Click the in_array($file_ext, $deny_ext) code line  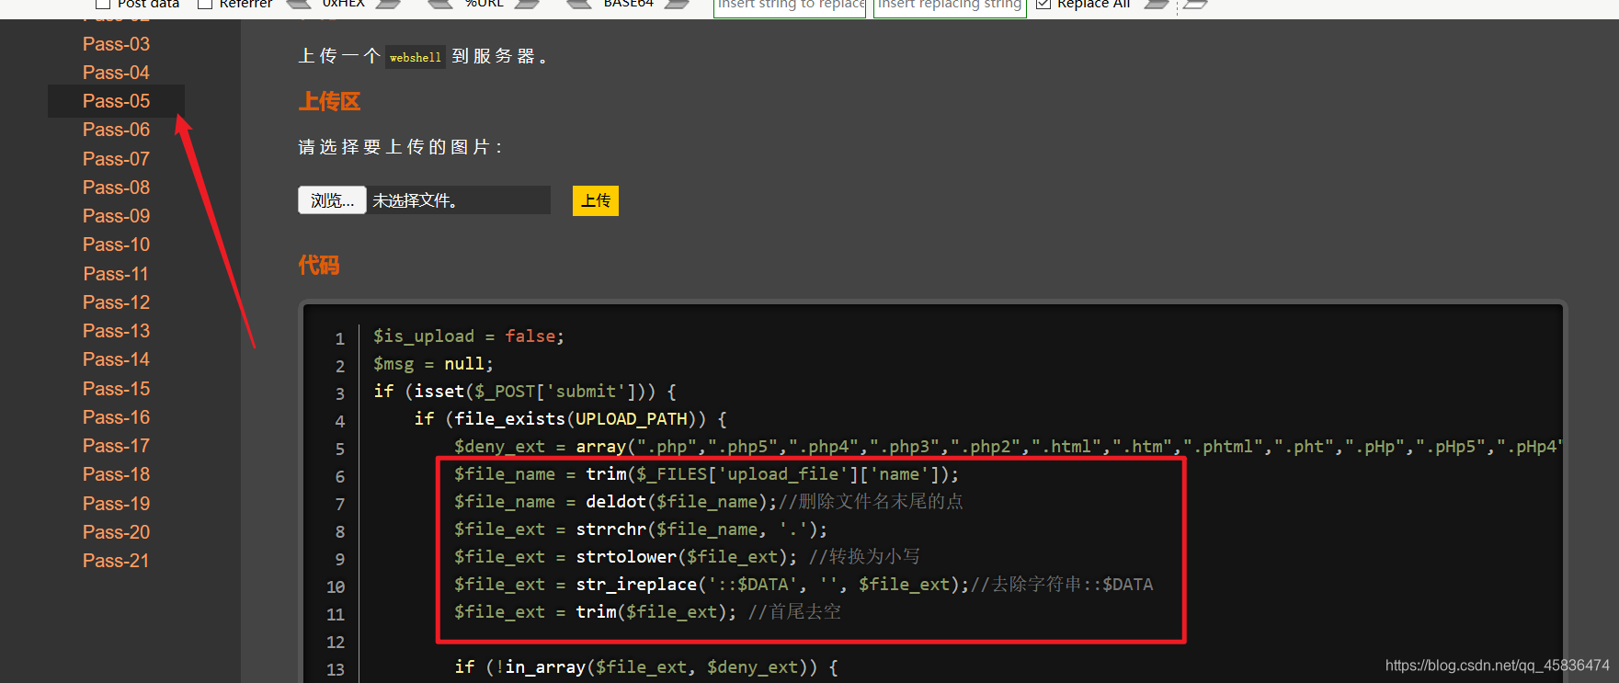coord(646,667)
